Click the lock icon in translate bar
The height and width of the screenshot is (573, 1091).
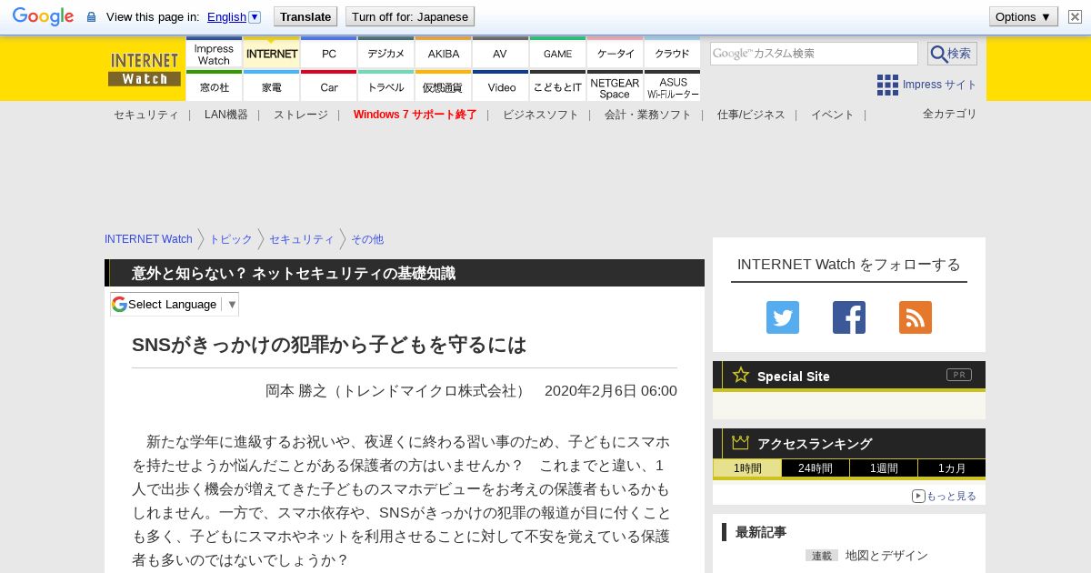(x=91, y=16)
